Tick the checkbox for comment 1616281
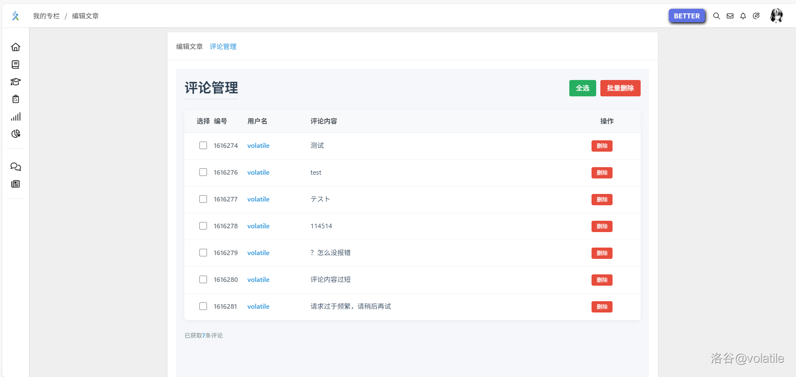 (x=203, y=306)
